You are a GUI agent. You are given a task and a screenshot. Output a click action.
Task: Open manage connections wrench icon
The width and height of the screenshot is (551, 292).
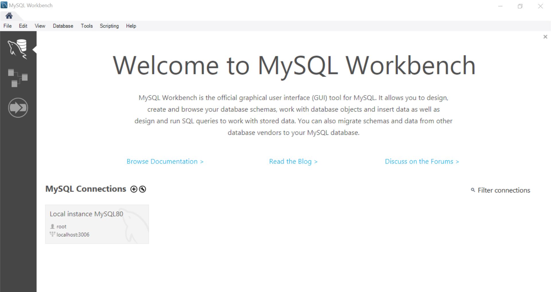coord(143,189)
